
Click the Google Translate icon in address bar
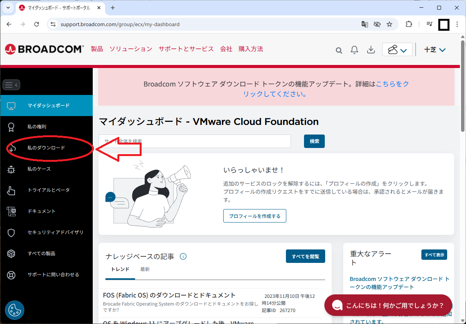364,24
